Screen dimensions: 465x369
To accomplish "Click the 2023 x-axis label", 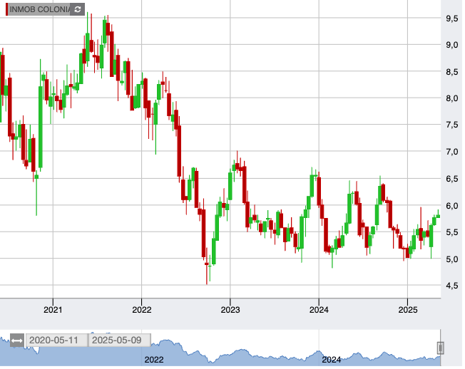I will click(230, 310).
